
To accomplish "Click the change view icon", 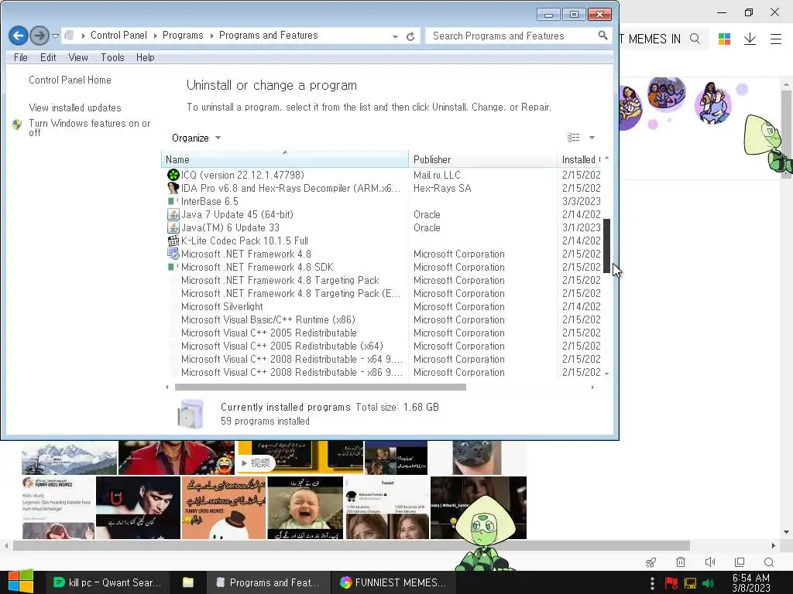I will (574, 138).
